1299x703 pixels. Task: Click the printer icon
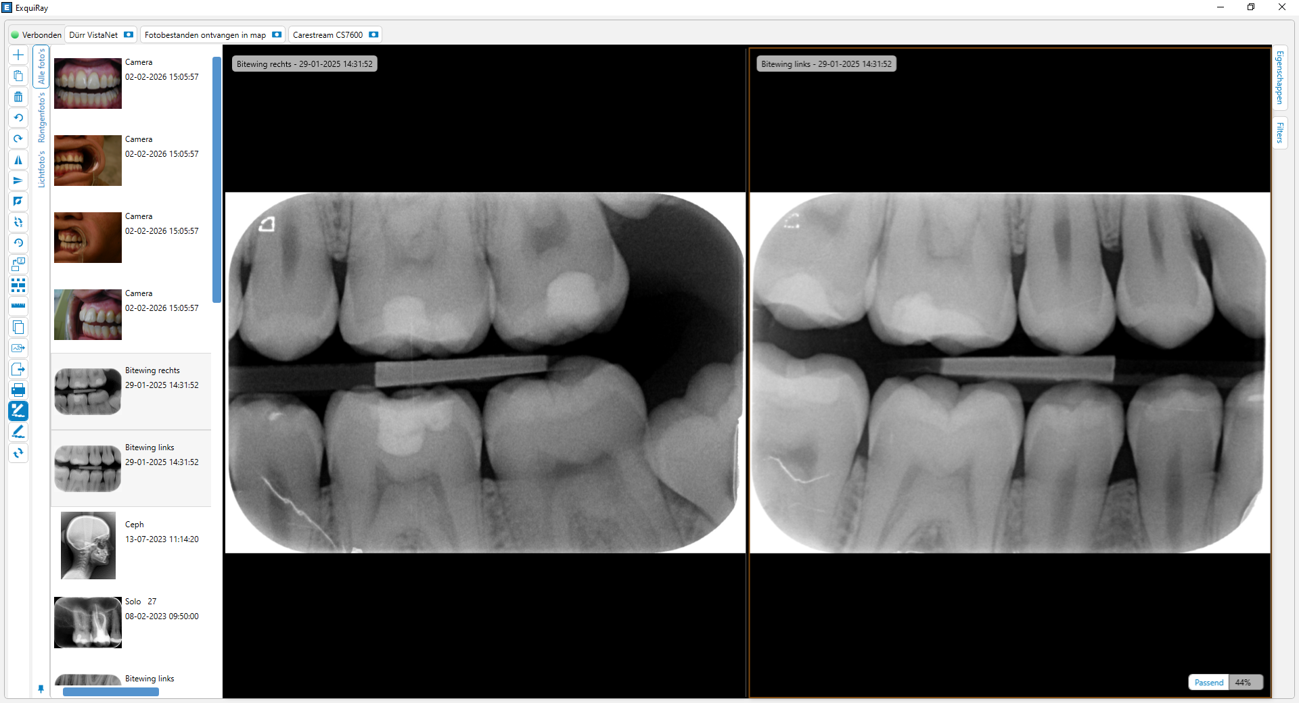pyautogui.click(x=18, y=390)
